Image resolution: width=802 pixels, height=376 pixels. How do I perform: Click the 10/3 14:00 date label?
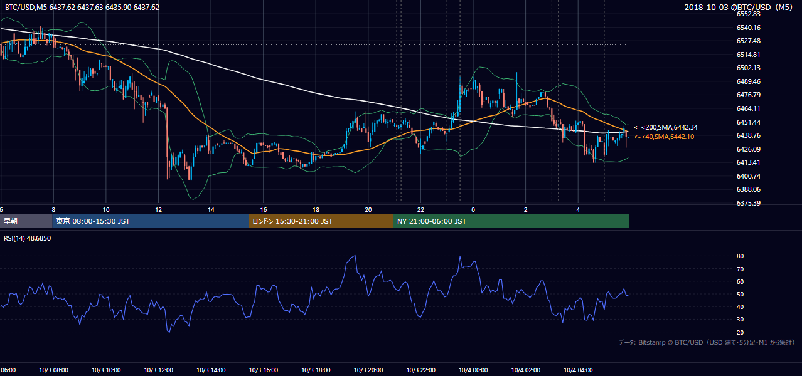coord(211,370)
